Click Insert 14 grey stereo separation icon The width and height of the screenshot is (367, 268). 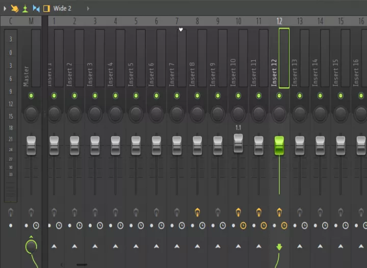click(x=320, y=212)
